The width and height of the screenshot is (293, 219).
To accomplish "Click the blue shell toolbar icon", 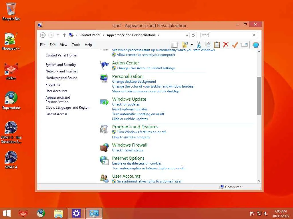I will 256,45.
